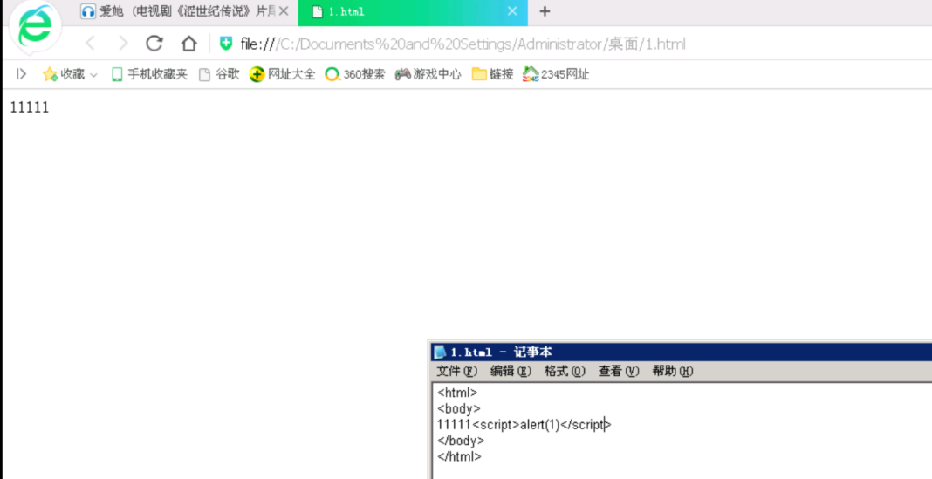Open 2345网址 bookmark
This screenshot has width=932, height=479.
pos(557,74)
